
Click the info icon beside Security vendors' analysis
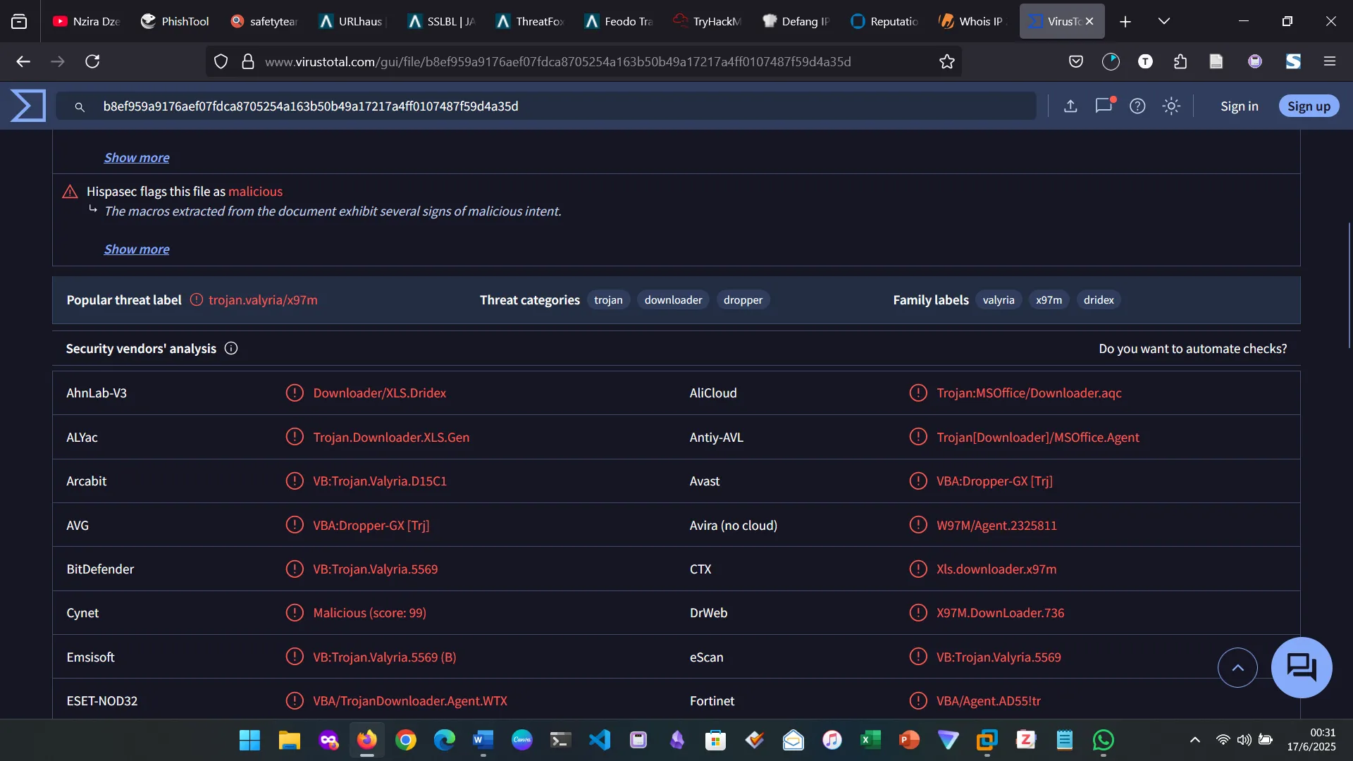231,348
